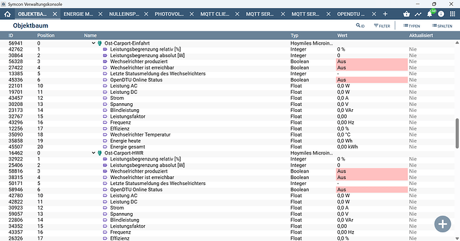
Task: Close the OPENDTU tab
Action: point(374,14)
